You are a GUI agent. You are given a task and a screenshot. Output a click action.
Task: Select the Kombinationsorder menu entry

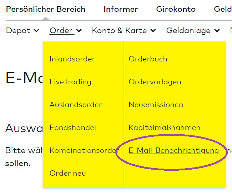tap(83, 150)
